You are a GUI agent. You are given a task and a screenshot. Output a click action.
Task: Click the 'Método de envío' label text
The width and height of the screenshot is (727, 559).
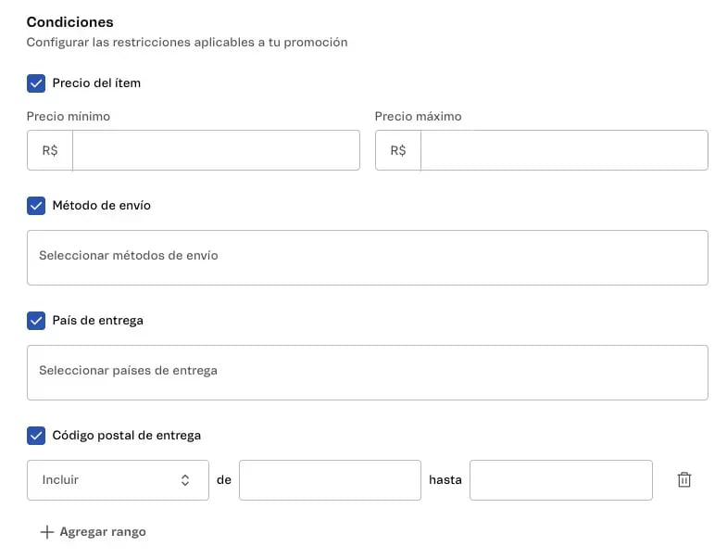101,206
